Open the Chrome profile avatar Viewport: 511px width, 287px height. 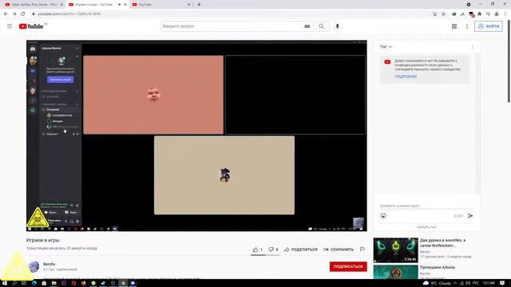click(x=497, y=14)
